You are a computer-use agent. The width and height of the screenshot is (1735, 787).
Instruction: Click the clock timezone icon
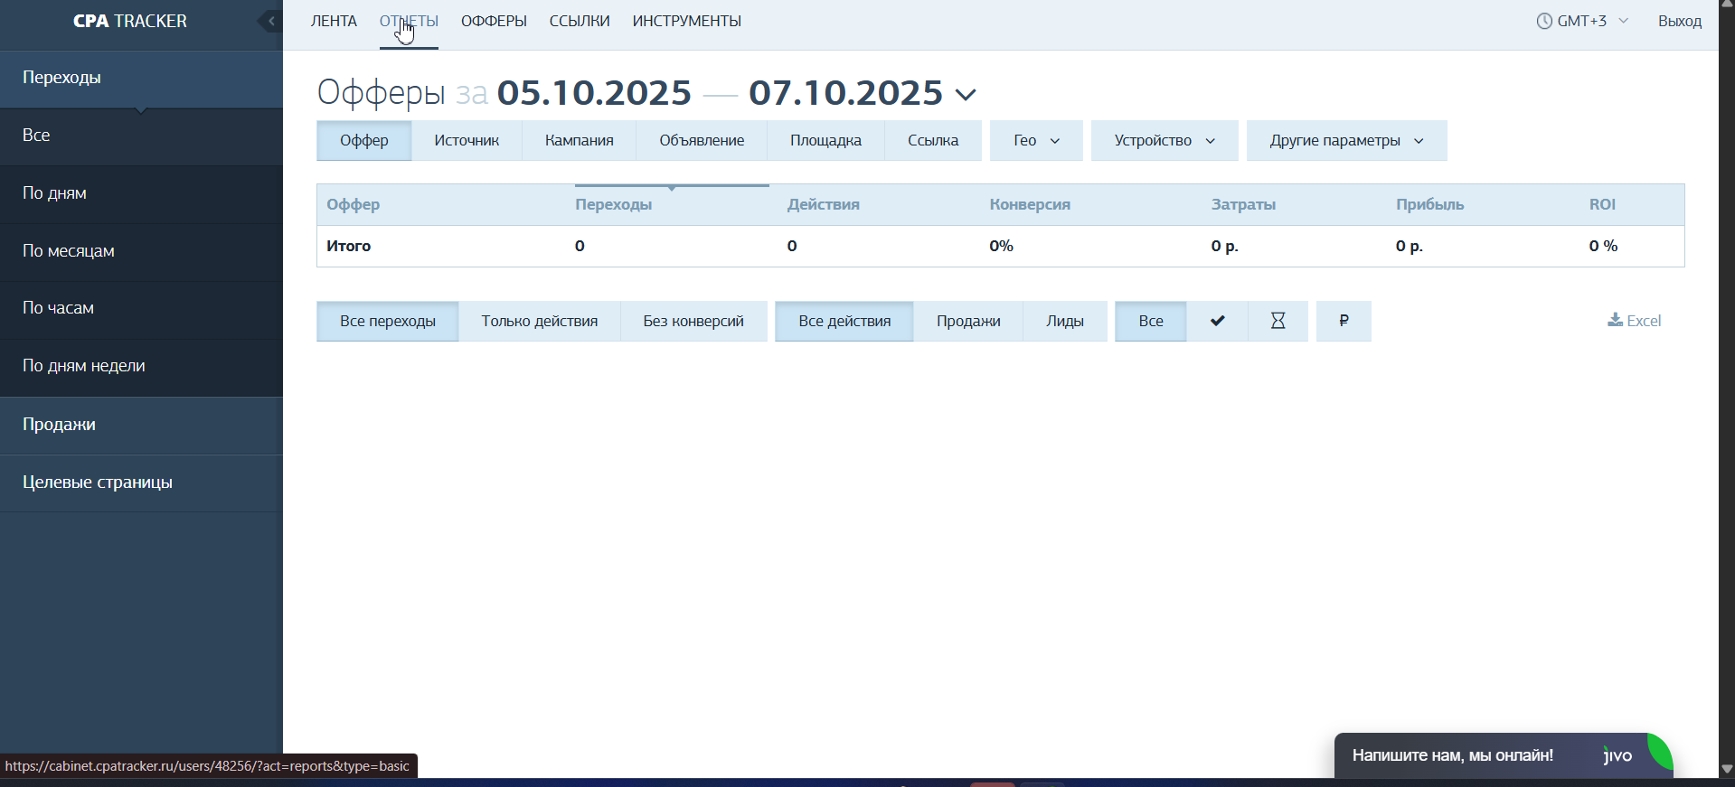(x=1544, y=21)
